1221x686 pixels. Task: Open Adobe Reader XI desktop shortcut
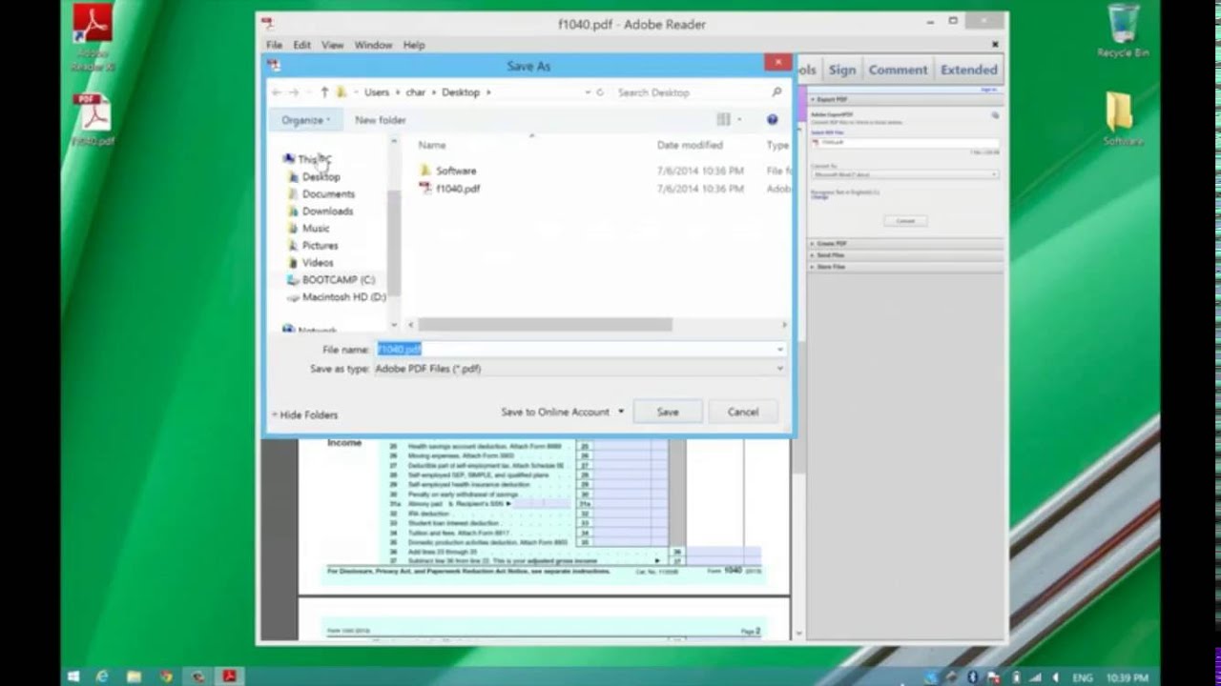pyautogui.click(x=93, y=37)
